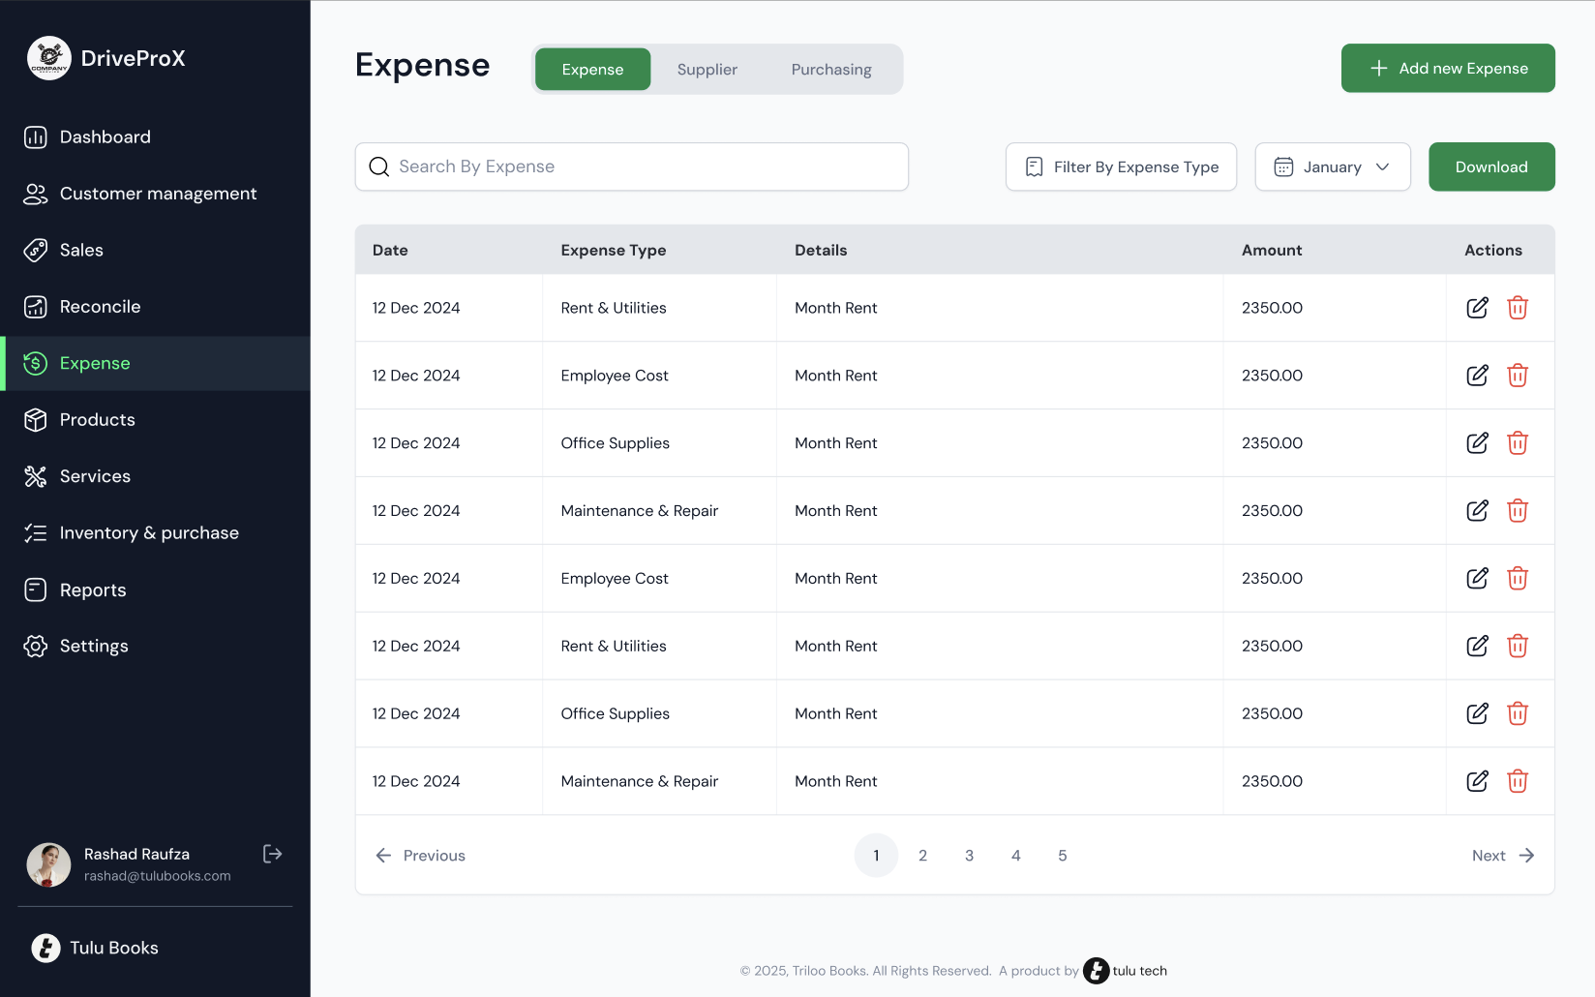Image resolution: width=1595 pixels, height=997 pixels.
Task: Open the Reconcile section
Action: tap(36, 306)
